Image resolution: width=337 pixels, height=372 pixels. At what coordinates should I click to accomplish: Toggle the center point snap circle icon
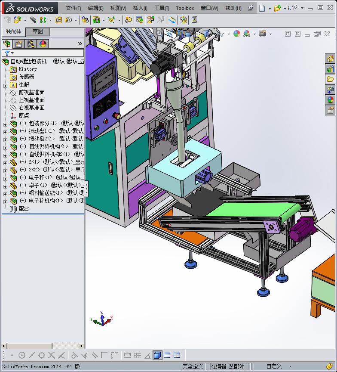pyautogui.click(x=22, y=355)
